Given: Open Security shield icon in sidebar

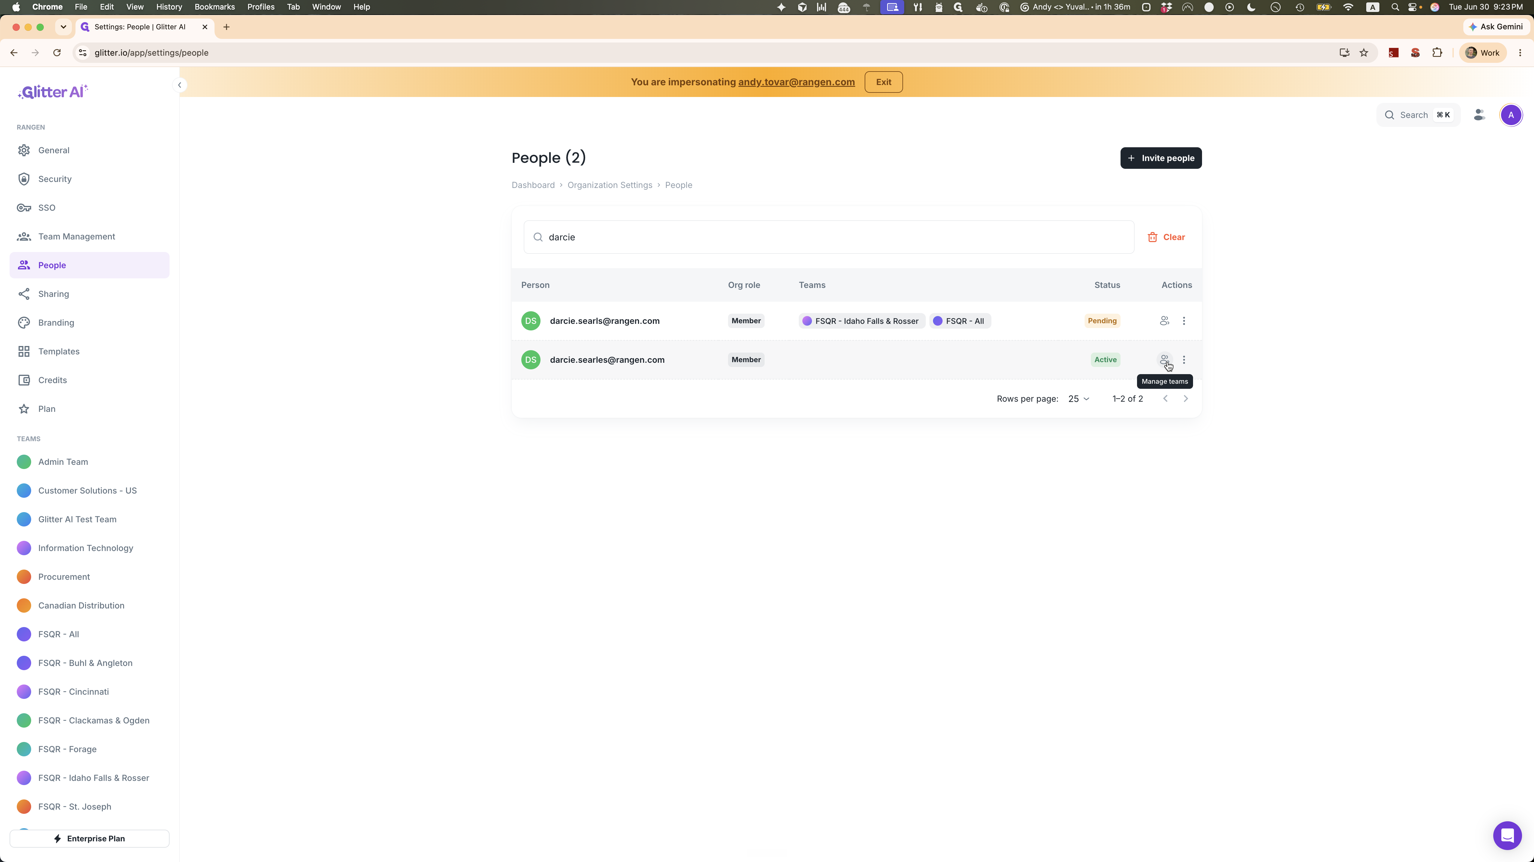Looking at the screenshot, I should pyautogui.click(x=24, y=179).
